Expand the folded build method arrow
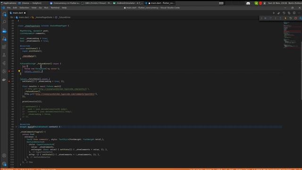The image size is (302, 170). point(16,127)
